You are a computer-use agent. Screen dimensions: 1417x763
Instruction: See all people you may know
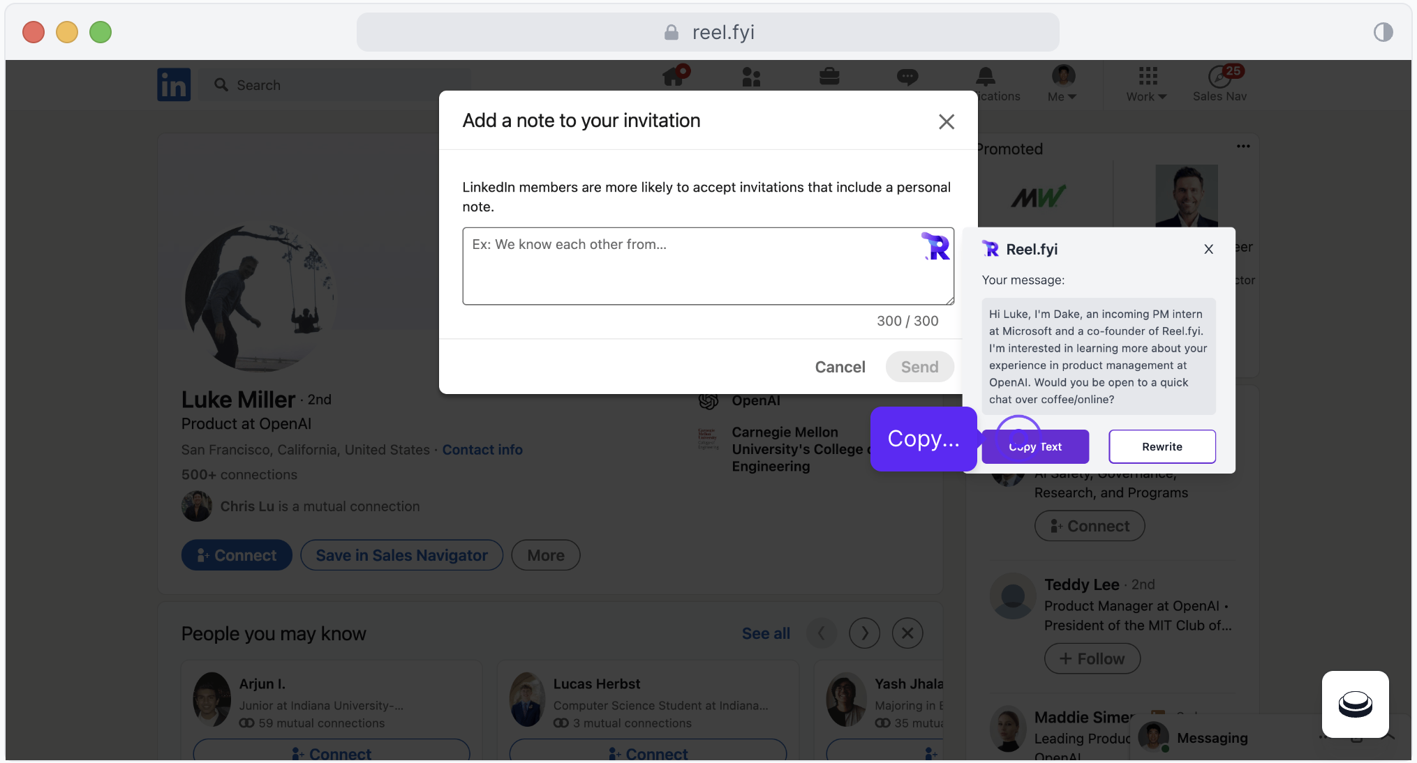click(x=766, y=633)
